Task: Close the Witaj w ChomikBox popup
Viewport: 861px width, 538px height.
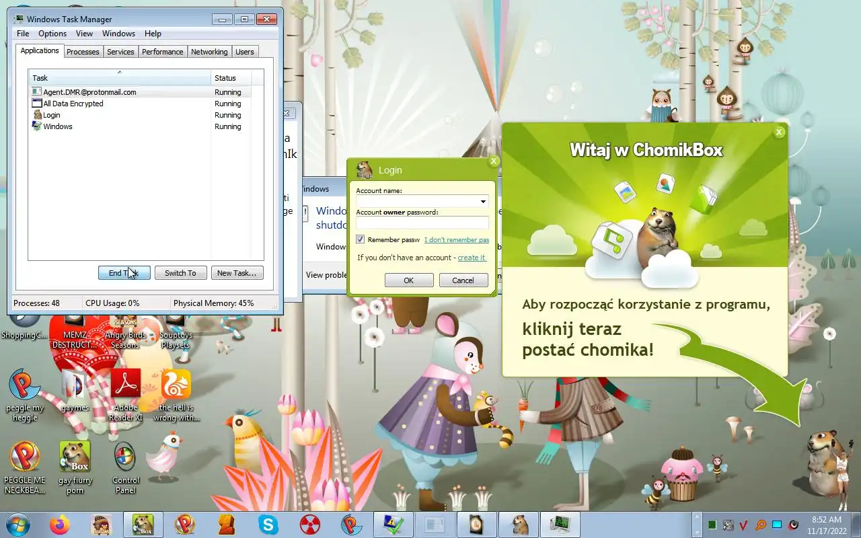Action: click(780, 132)
